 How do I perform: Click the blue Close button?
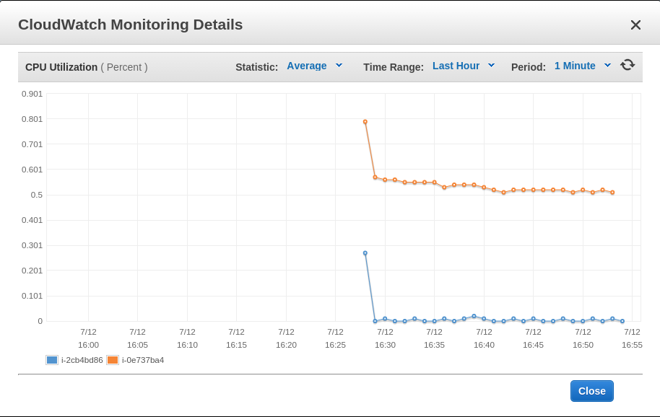(x=592, y=391)
